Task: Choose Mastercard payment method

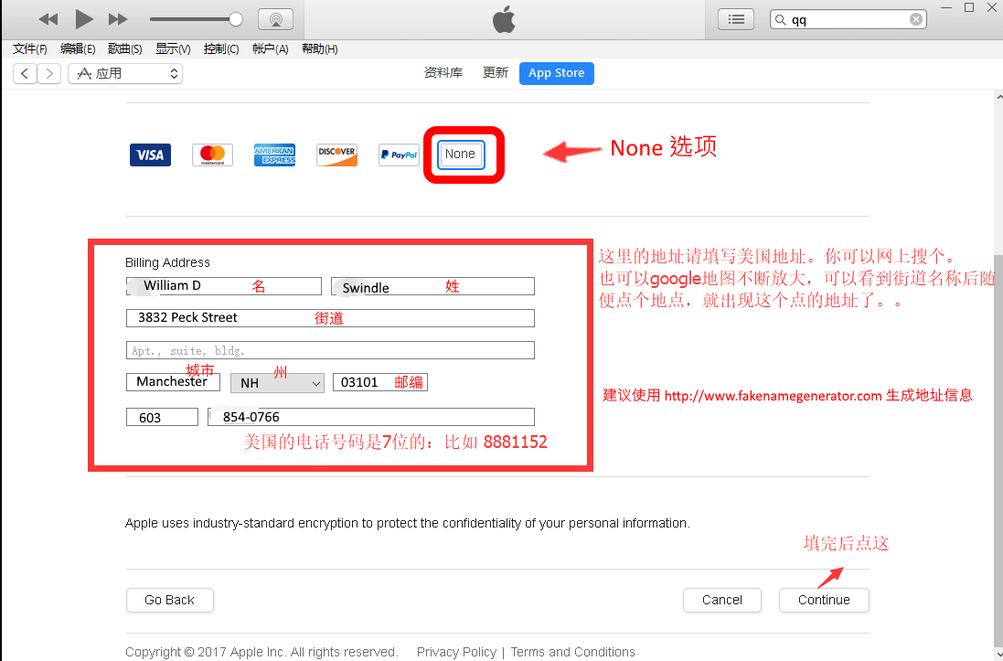Action: pos(212,155)
